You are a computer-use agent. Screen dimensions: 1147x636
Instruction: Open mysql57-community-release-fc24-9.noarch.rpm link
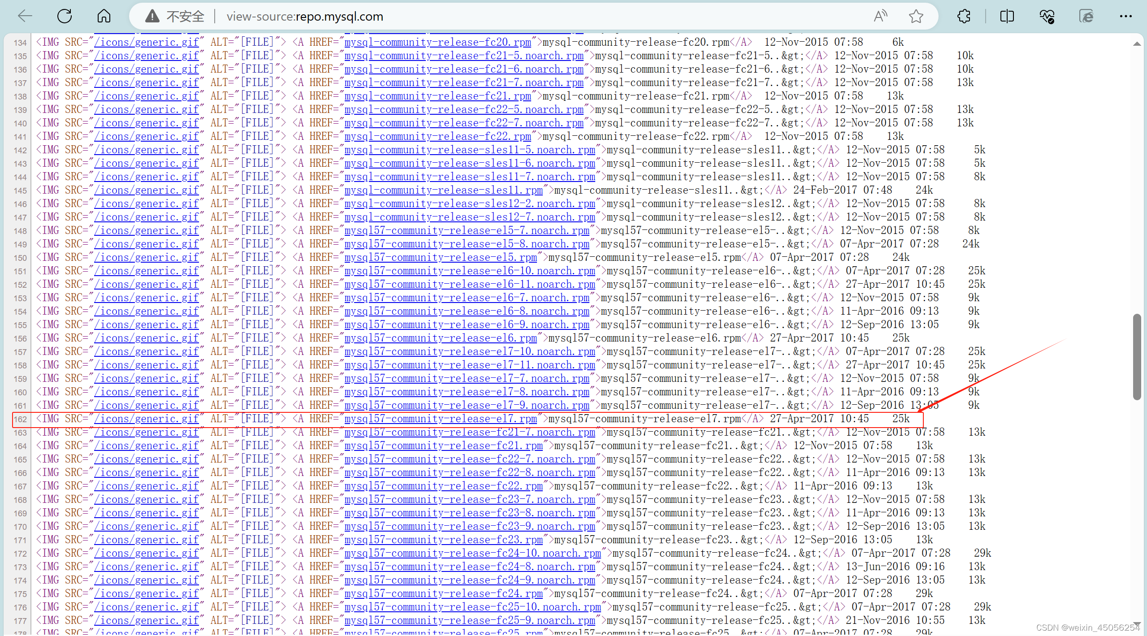point(469,580)
